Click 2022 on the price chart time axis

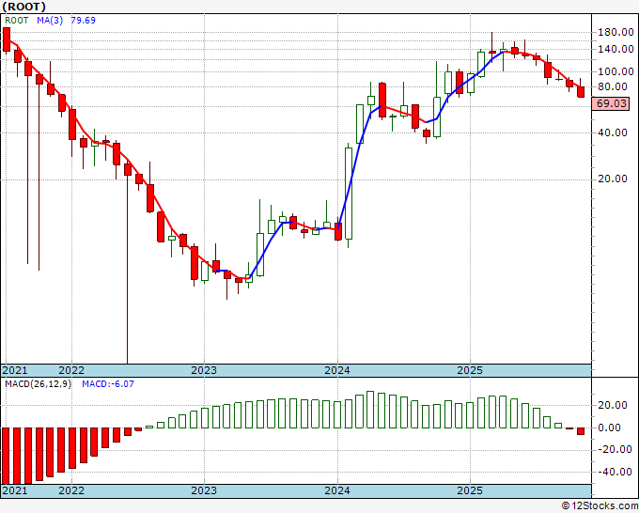[x=71, y=370]
